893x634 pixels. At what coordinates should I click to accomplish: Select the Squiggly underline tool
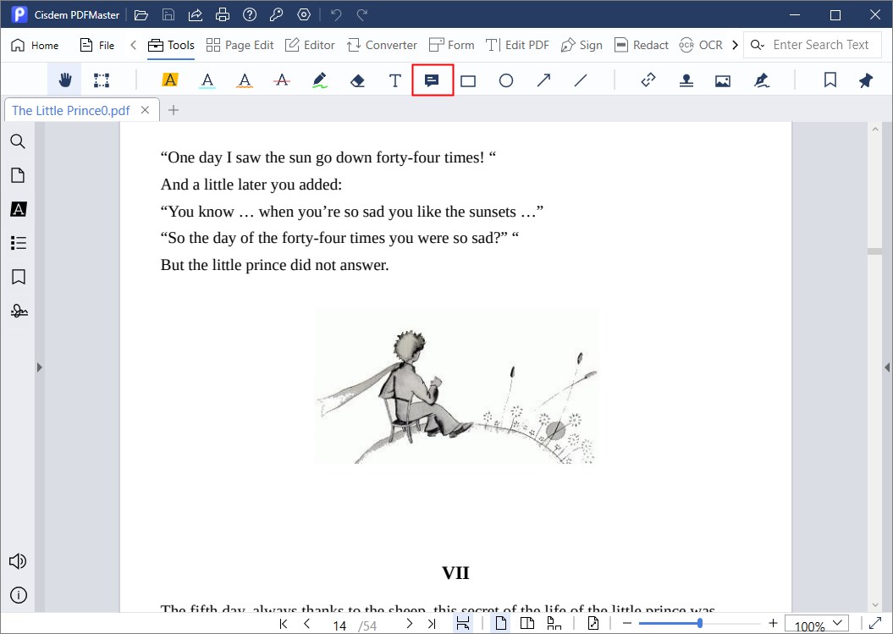click(x=245, y=80)
